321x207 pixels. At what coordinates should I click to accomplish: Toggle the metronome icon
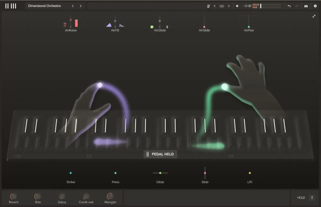point(208,6)
